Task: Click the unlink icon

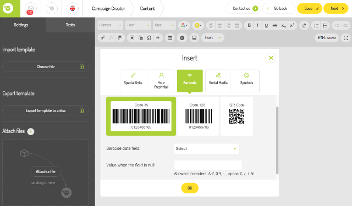Action: 111,38
